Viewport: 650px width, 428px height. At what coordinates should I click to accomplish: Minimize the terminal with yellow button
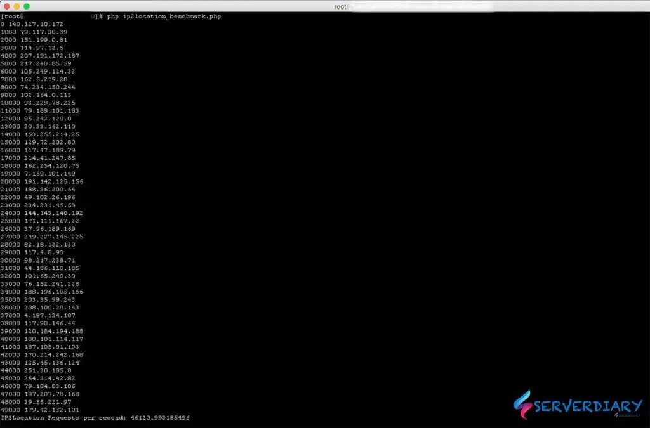[17, 6]
